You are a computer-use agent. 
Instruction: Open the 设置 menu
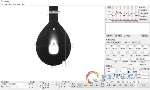tap(6, 4)
